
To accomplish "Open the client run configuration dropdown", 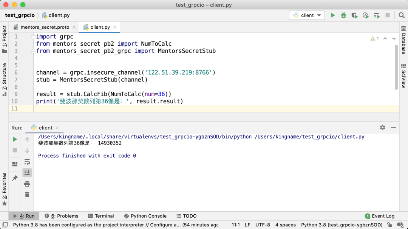I will pos(307,15).
